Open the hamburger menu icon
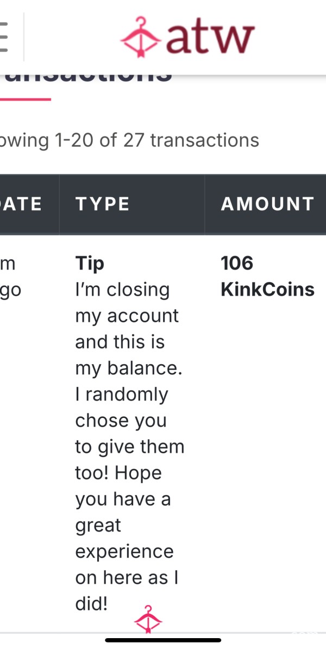The image size is (326, 649). point(4,37)
